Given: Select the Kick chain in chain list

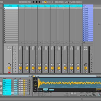Looking at the screenshot, I should click(x=7, y=80).
